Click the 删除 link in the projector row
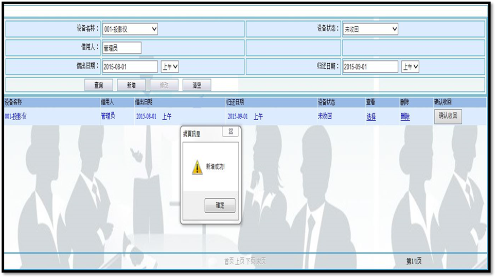496x278 pixels. (405, 117)
